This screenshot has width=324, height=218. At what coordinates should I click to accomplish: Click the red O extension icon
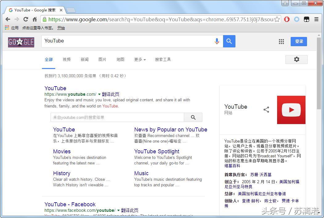[287, 19]
